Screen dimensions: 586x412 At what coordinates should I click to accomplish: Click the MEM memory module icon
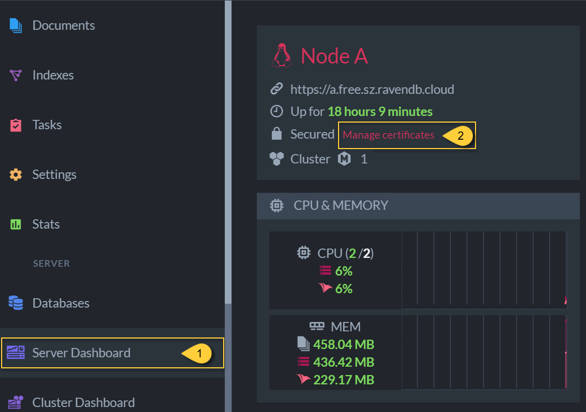click(x=317, y=326)
